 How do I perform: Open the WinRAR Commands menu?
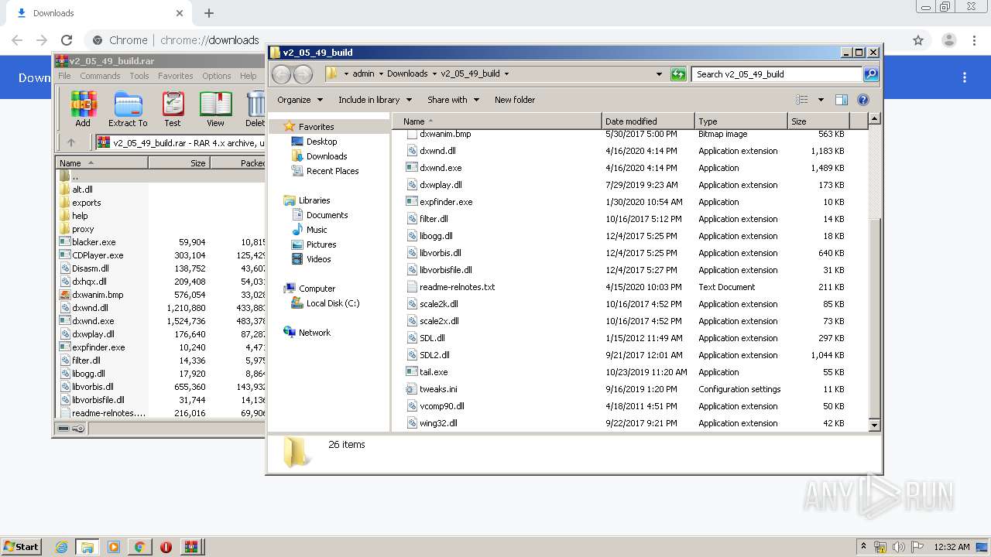[100, 76]
